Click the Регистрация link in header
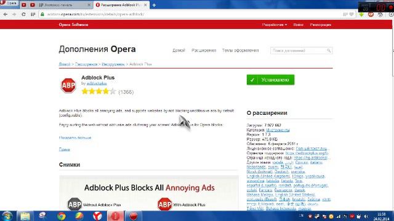This screenshot has height=221, width=394. (320, 25)
